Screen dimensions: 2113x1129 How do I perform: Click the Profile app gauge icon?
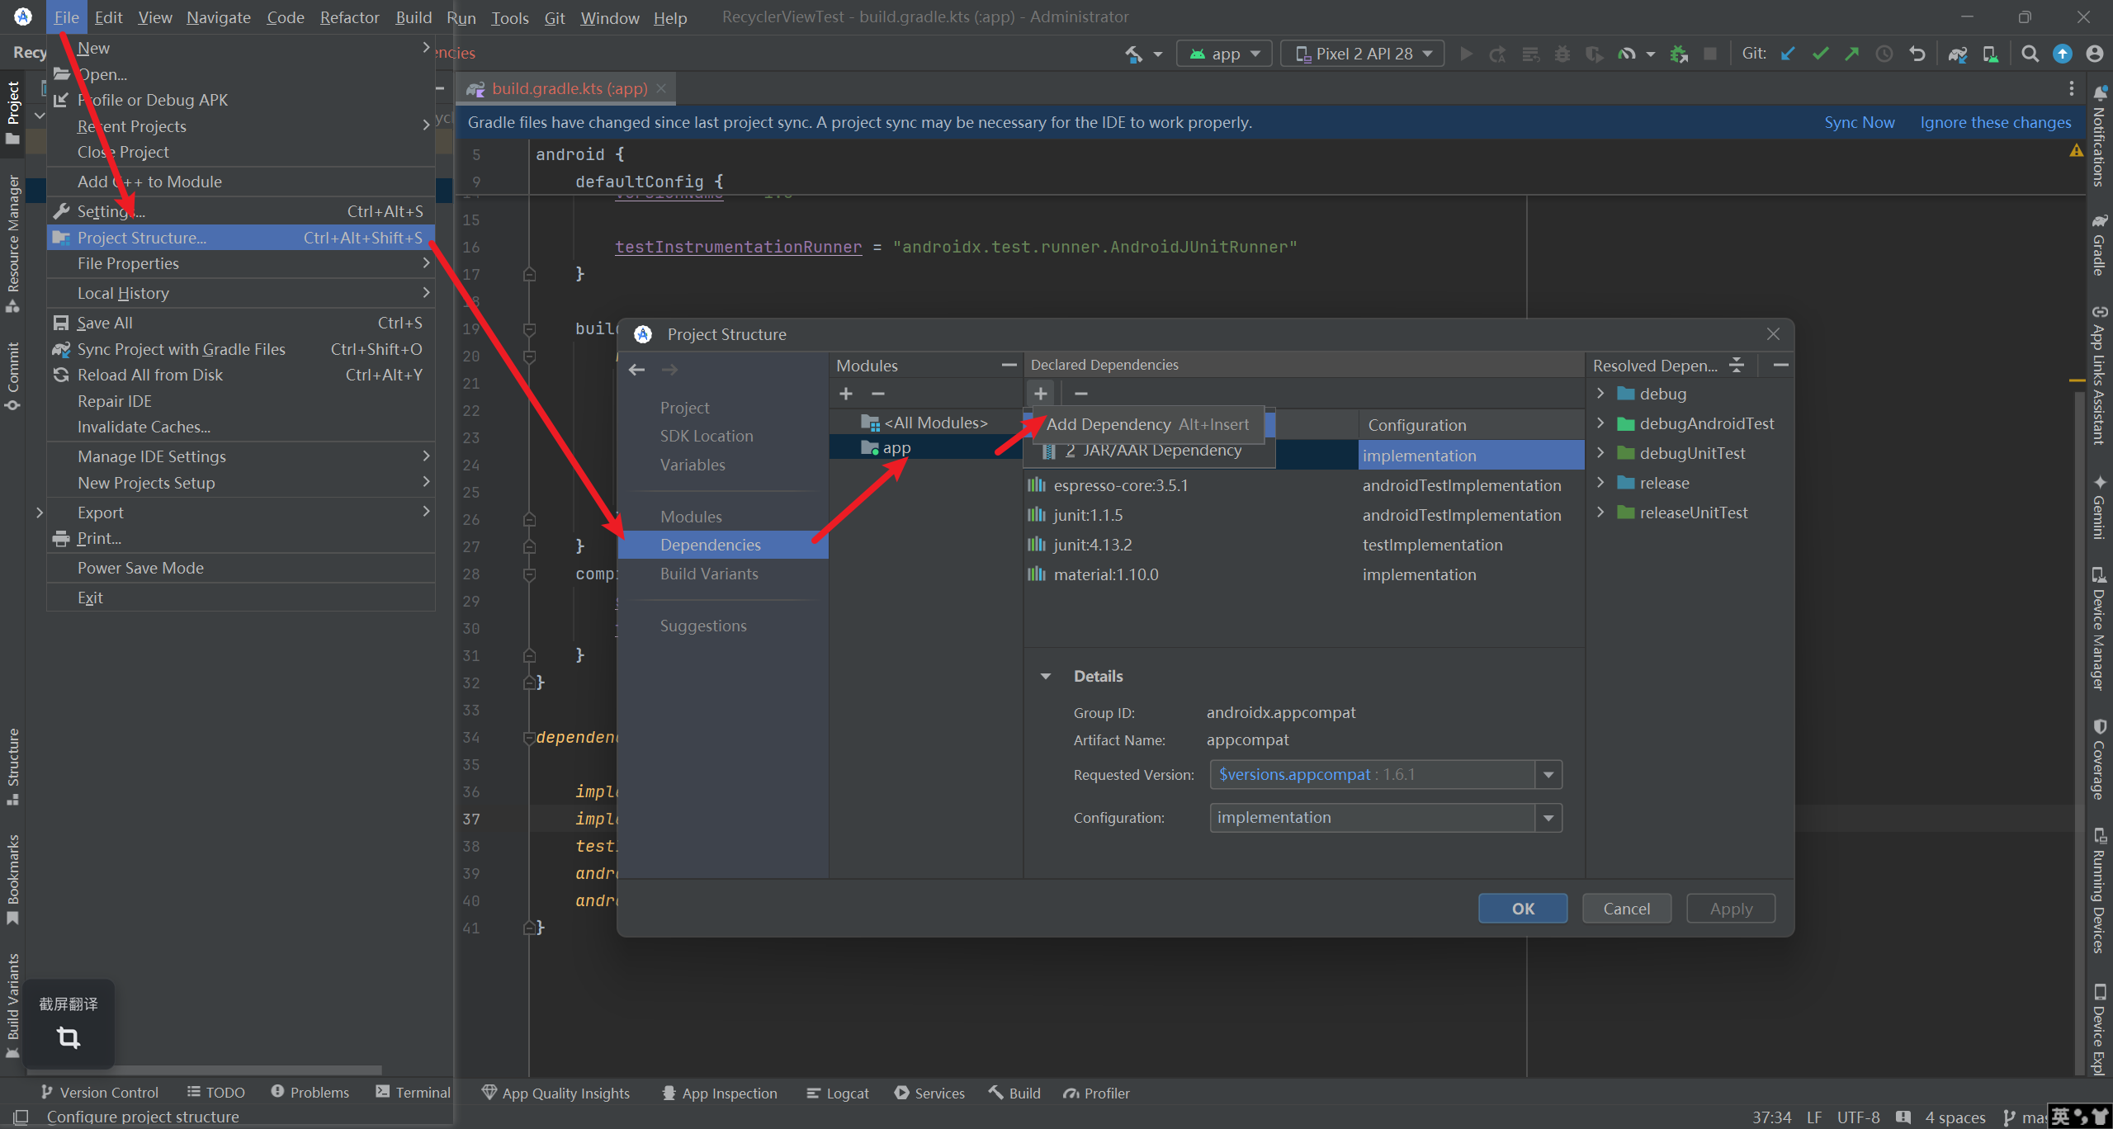tap(1627, 54)
